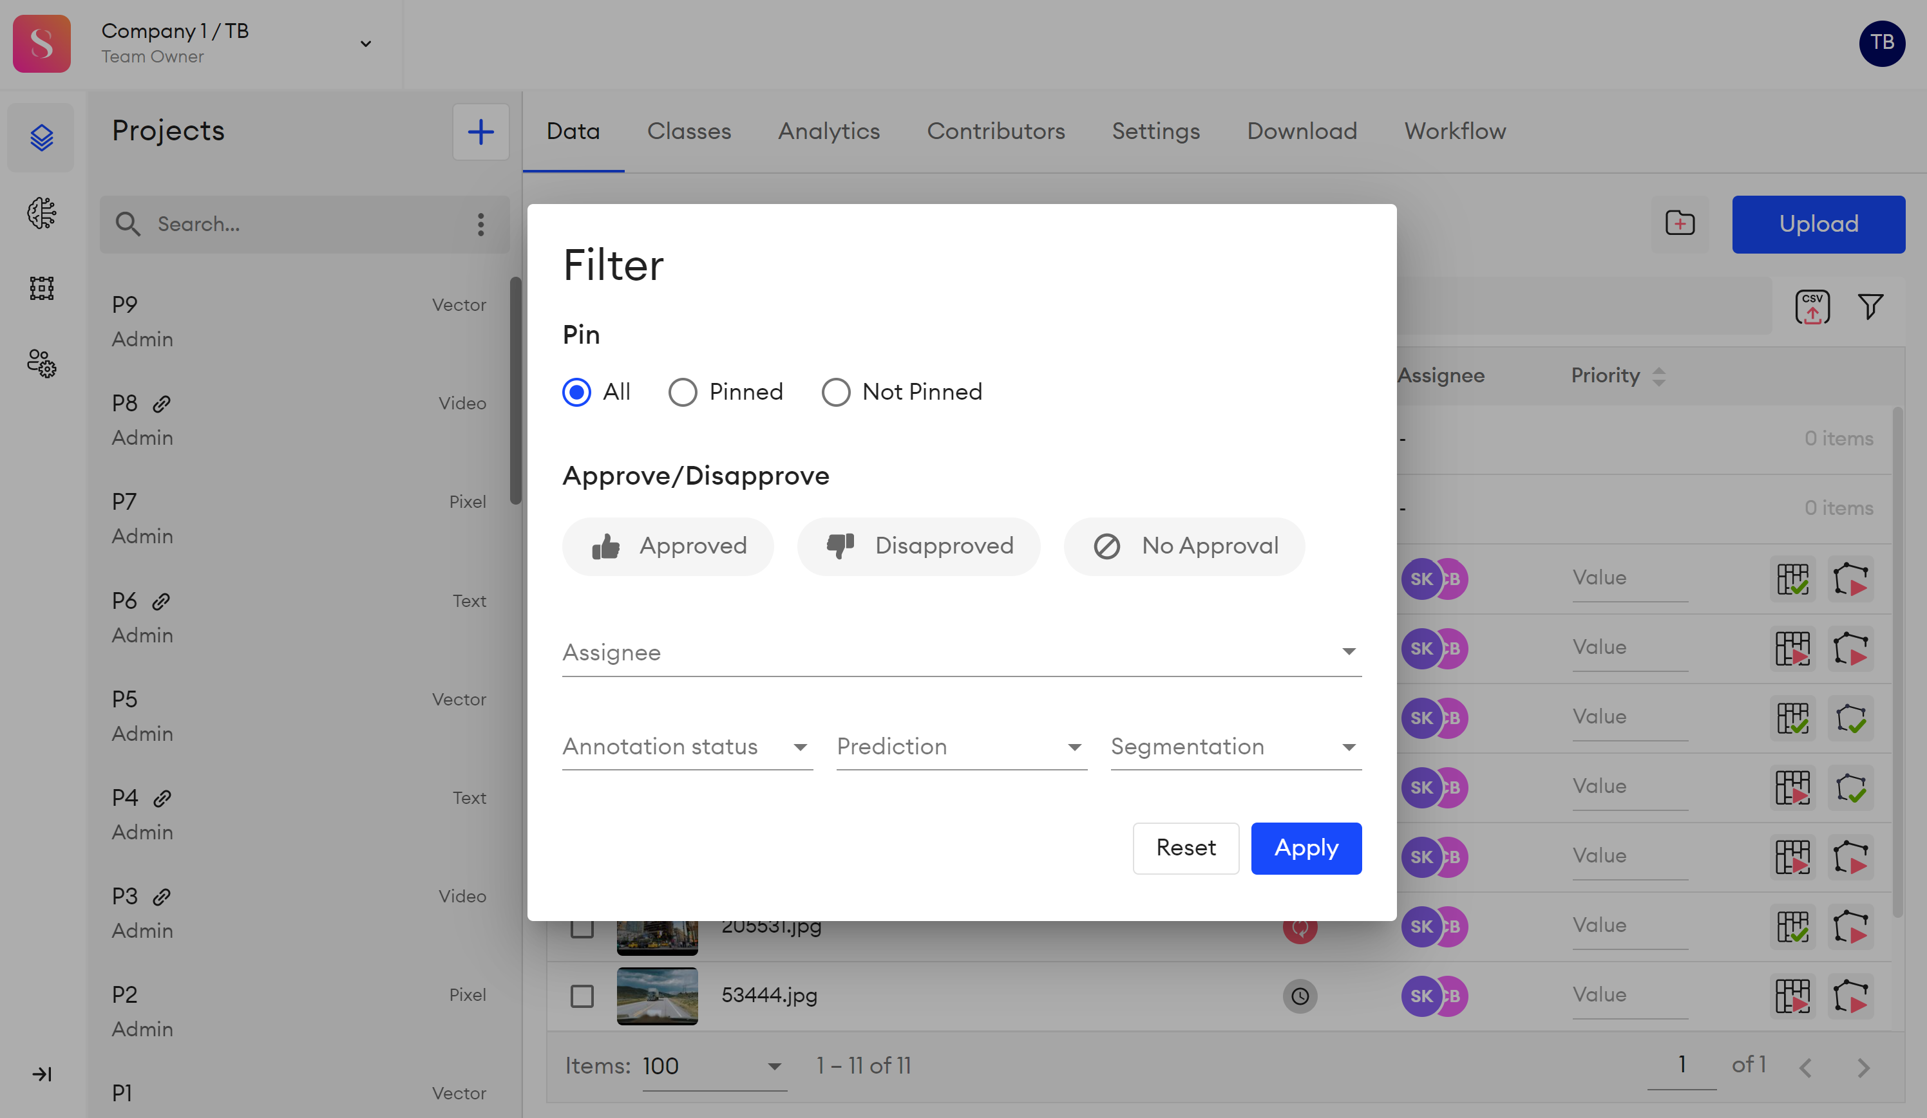1927x1118 pixels.
Task: Click the link icon next to P3
Action: pyautogui.click(x=160, y=897)
